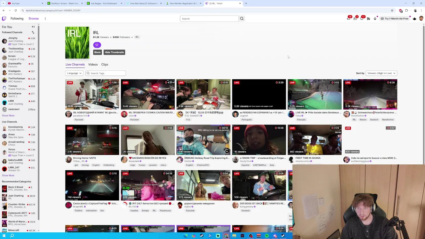
Task: Open Twitch inbox icon with 19 badge
Action: [x=349, y=18]
